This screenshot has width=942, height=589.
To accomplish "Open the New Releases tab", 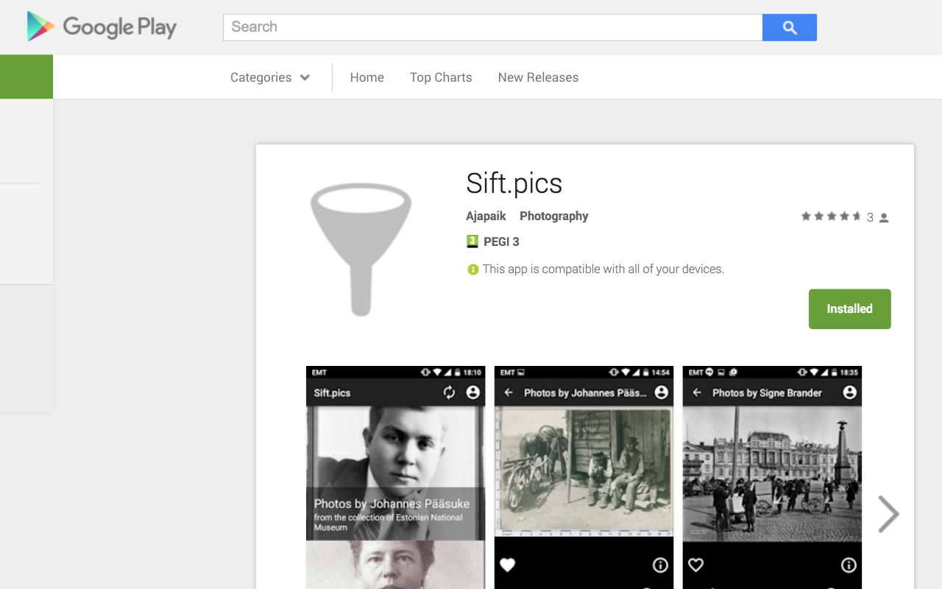I will point(538,77).
